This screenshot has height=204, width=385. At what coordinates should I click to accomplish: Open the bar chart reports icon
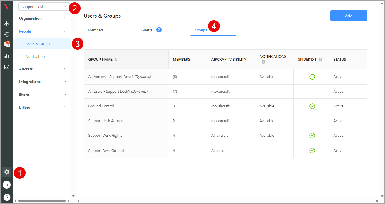6,56
